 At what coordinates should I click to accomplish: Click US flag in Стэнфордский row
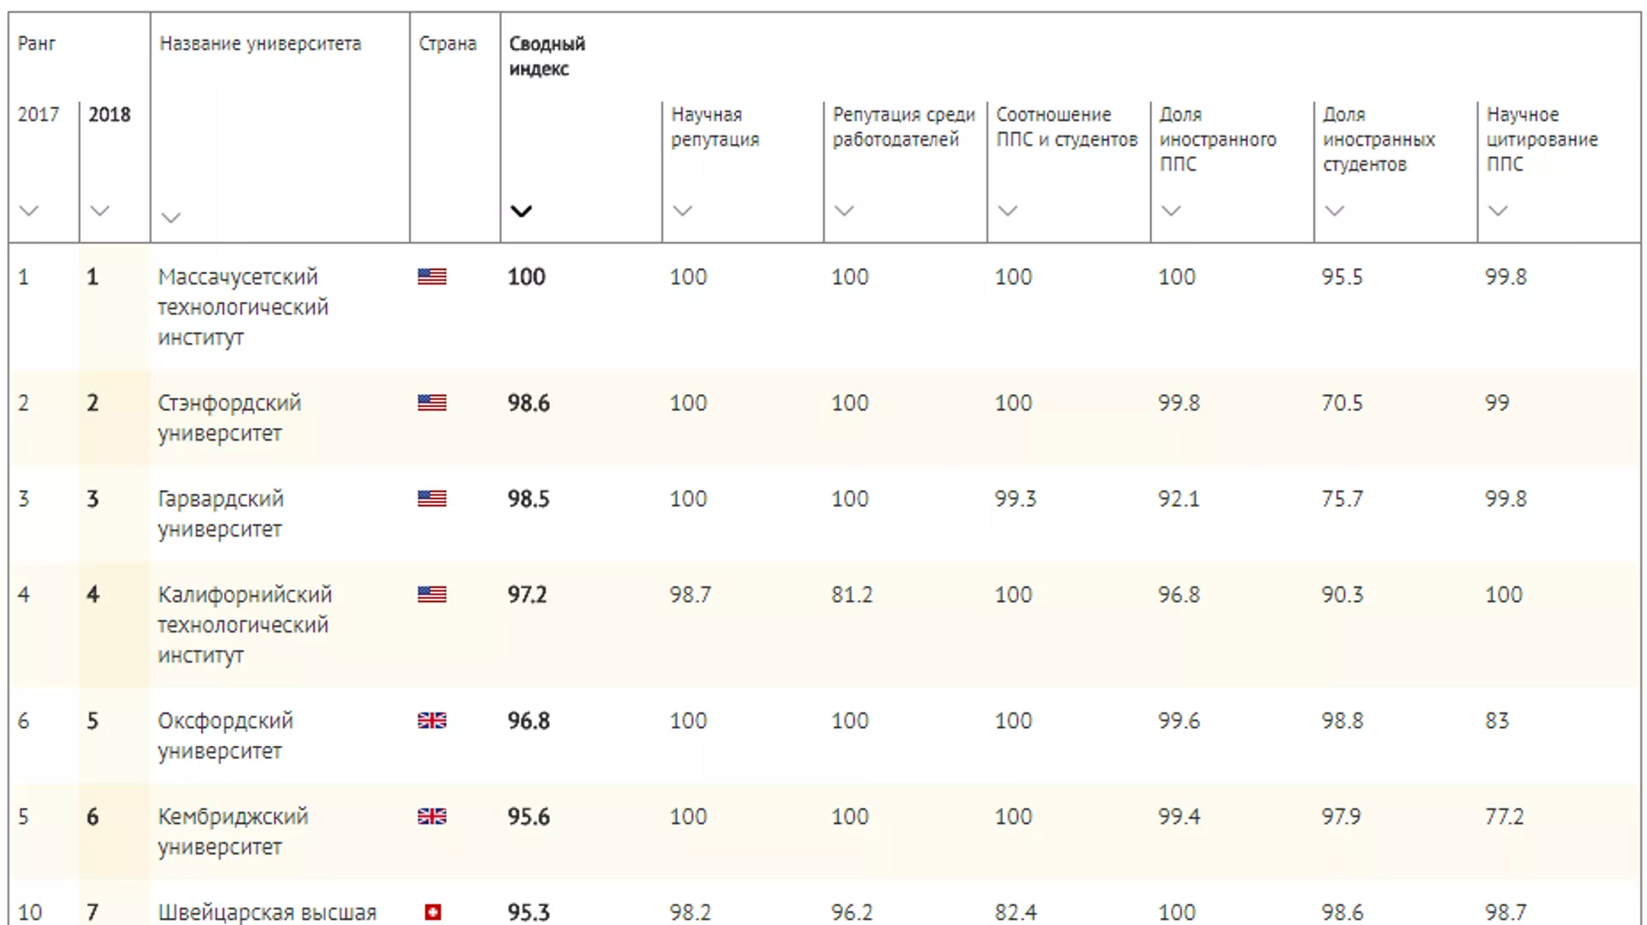(432, 403)
